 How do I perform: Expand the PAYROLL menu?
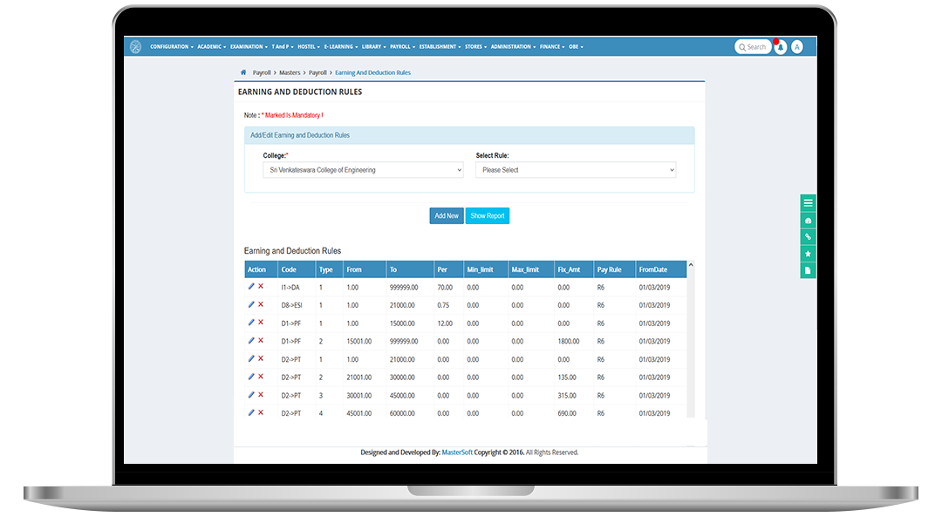pos(400,46)
